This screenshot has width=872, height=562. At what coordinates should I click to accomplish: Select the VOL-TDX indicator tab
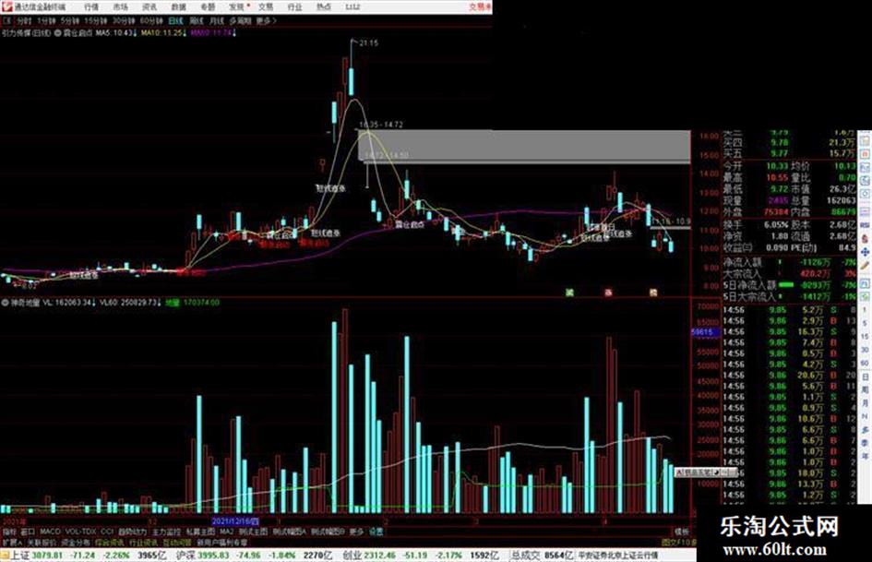point(80,532)
